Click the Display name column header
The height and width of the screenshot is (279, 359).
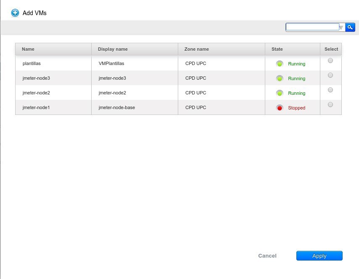113,49
